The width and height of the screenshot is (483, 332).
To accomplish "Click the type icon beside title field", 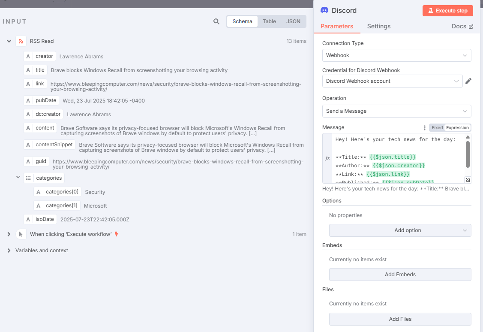I will 28,70.
